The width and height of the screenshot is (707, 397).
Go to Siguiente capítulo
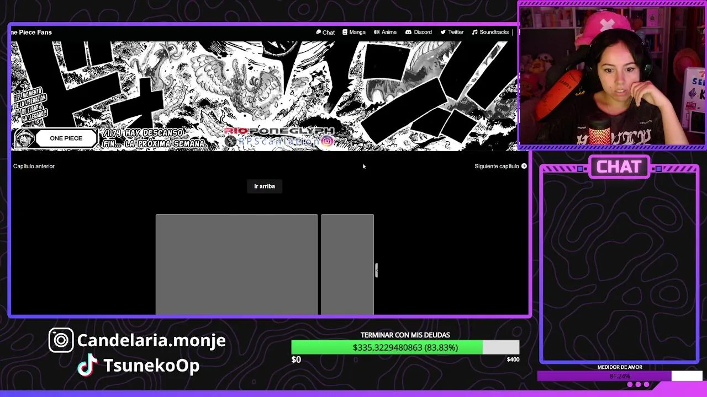pyautogui.click(x=497, y=166)
